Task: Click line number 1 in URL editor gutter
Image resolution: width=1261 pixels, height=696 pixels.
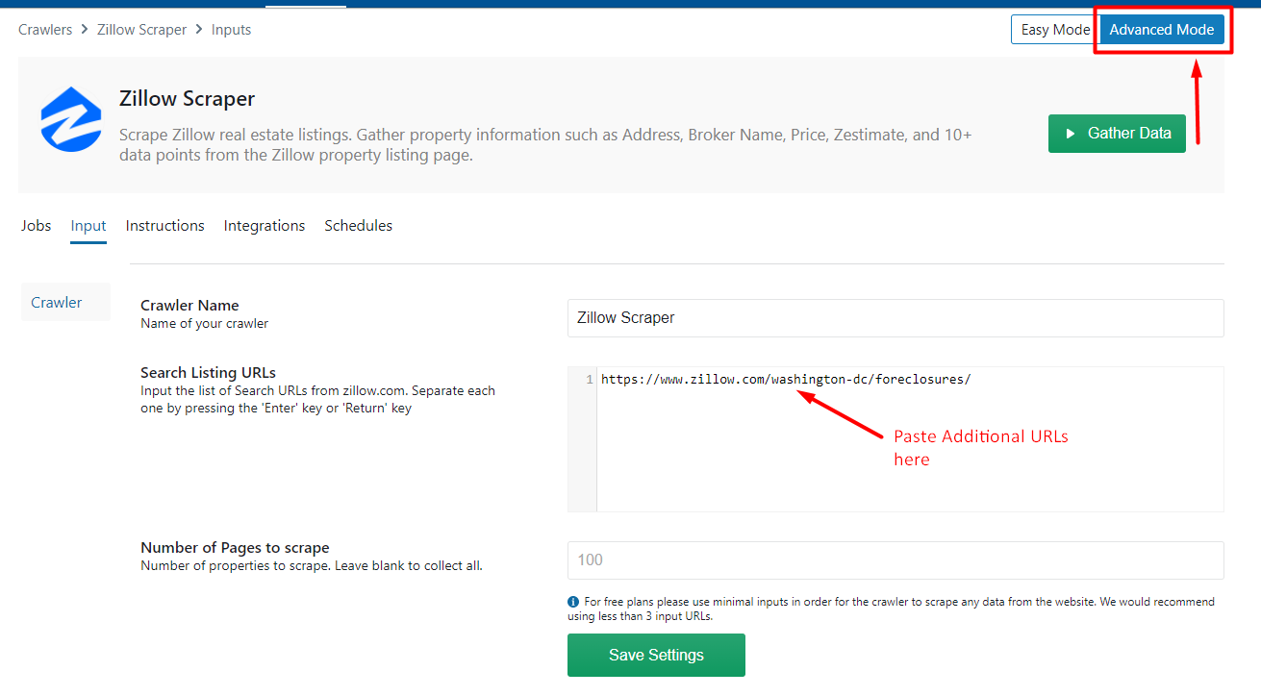Action: (x=589, y=380)
